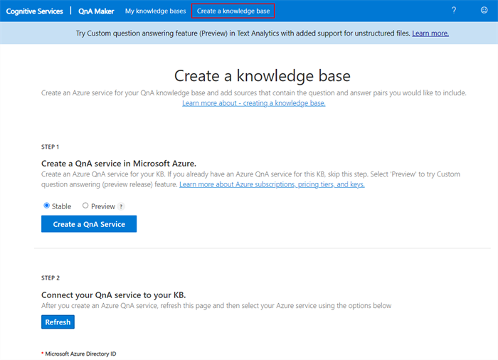Click the Refresh button

tap(58, 322)
